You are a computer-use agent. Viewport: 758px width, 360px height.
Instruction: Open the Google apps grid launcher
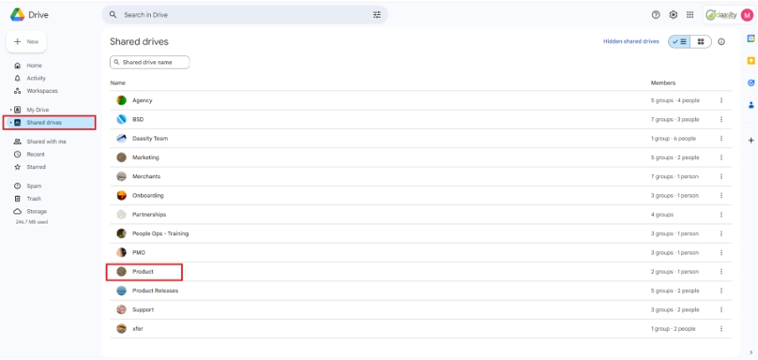click(x=689, y=15)
